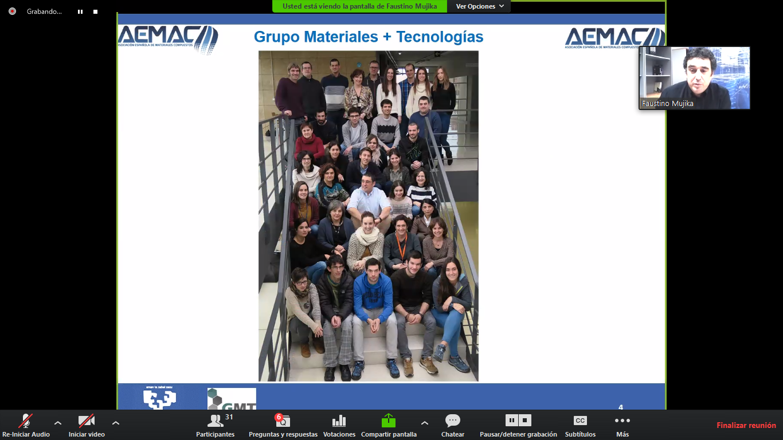Stop recording using top-left Grabando stop icon
This screenshot has width=783, height=440.
tap(96, 11)
